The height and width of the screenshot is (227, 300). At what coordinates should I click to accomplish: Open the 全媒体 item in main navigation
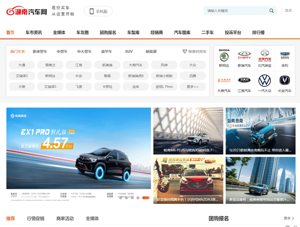59,32
